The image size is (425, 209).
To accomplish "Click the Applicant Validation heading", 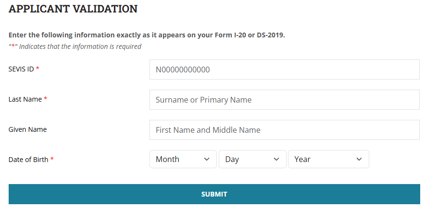I will [x=73, y=9].
